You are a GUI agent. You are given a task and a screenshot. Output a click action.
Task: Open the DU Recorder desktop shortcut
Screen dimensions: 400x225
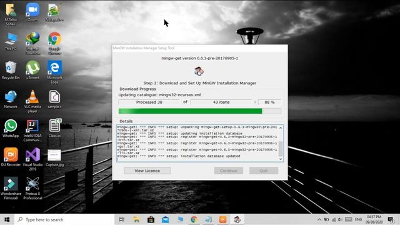[x=11, y=157]
